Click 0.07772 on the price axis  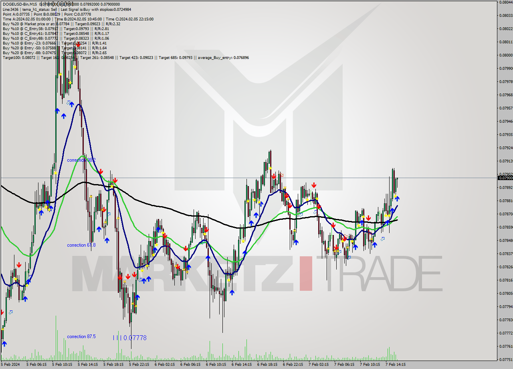pyautogui.click(x=505, y=333)
